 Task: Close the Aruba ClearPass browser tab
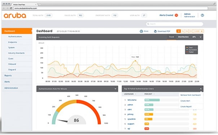click(x=36, y=5)
